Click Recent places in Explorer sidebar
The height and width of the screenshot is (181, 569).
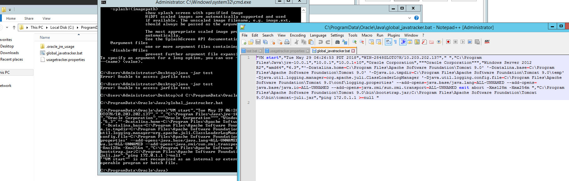(12, 59)
